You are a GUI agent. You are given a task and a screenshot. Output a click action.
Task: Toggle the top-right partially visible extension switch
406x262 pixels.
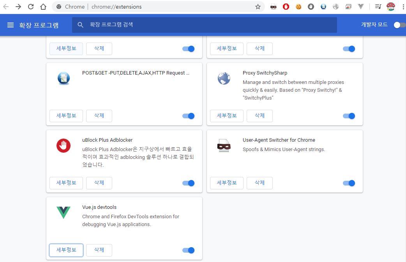point(349,49)
